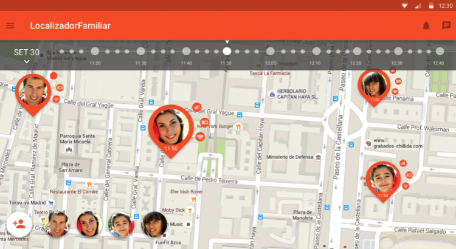Tap the mother's large map pin
The height and width of the screenshot is (249, 456).
(171, 131)
